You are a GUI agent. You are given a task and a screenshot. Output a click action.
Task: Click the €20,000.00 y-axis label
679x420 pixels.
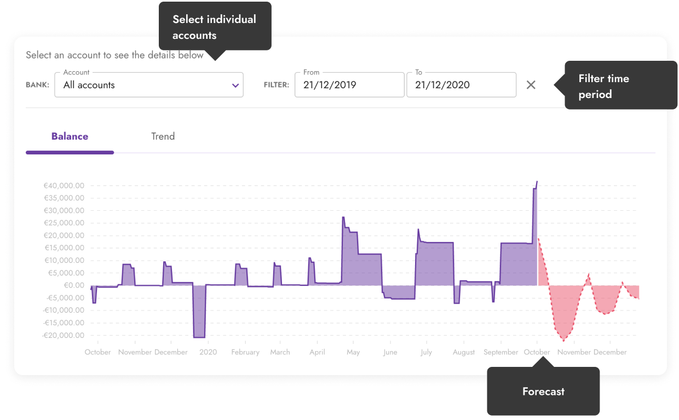(x=64, y=235)
